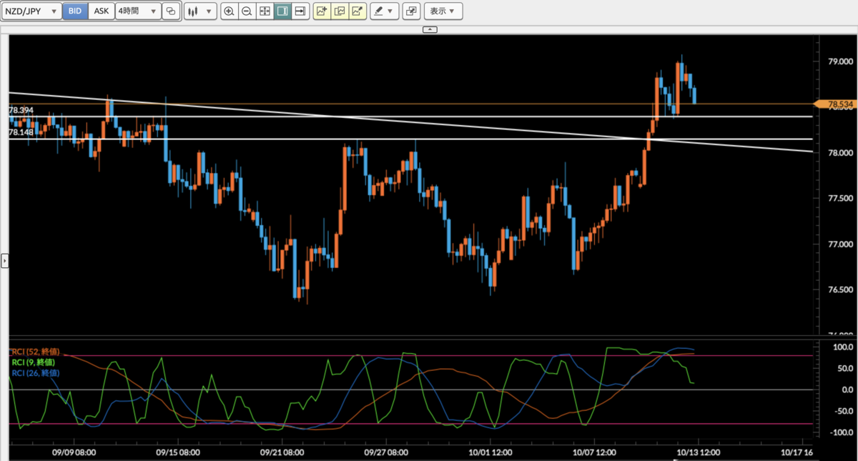Switch chart to ASK prices

(102, 11)
